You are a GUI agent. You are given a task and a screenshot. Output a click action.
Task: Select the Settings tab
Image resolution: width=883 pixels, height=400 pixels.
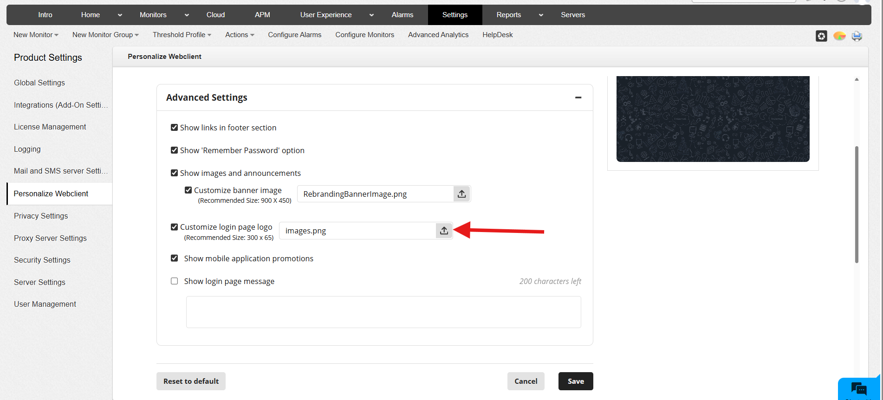pos(455,15)
